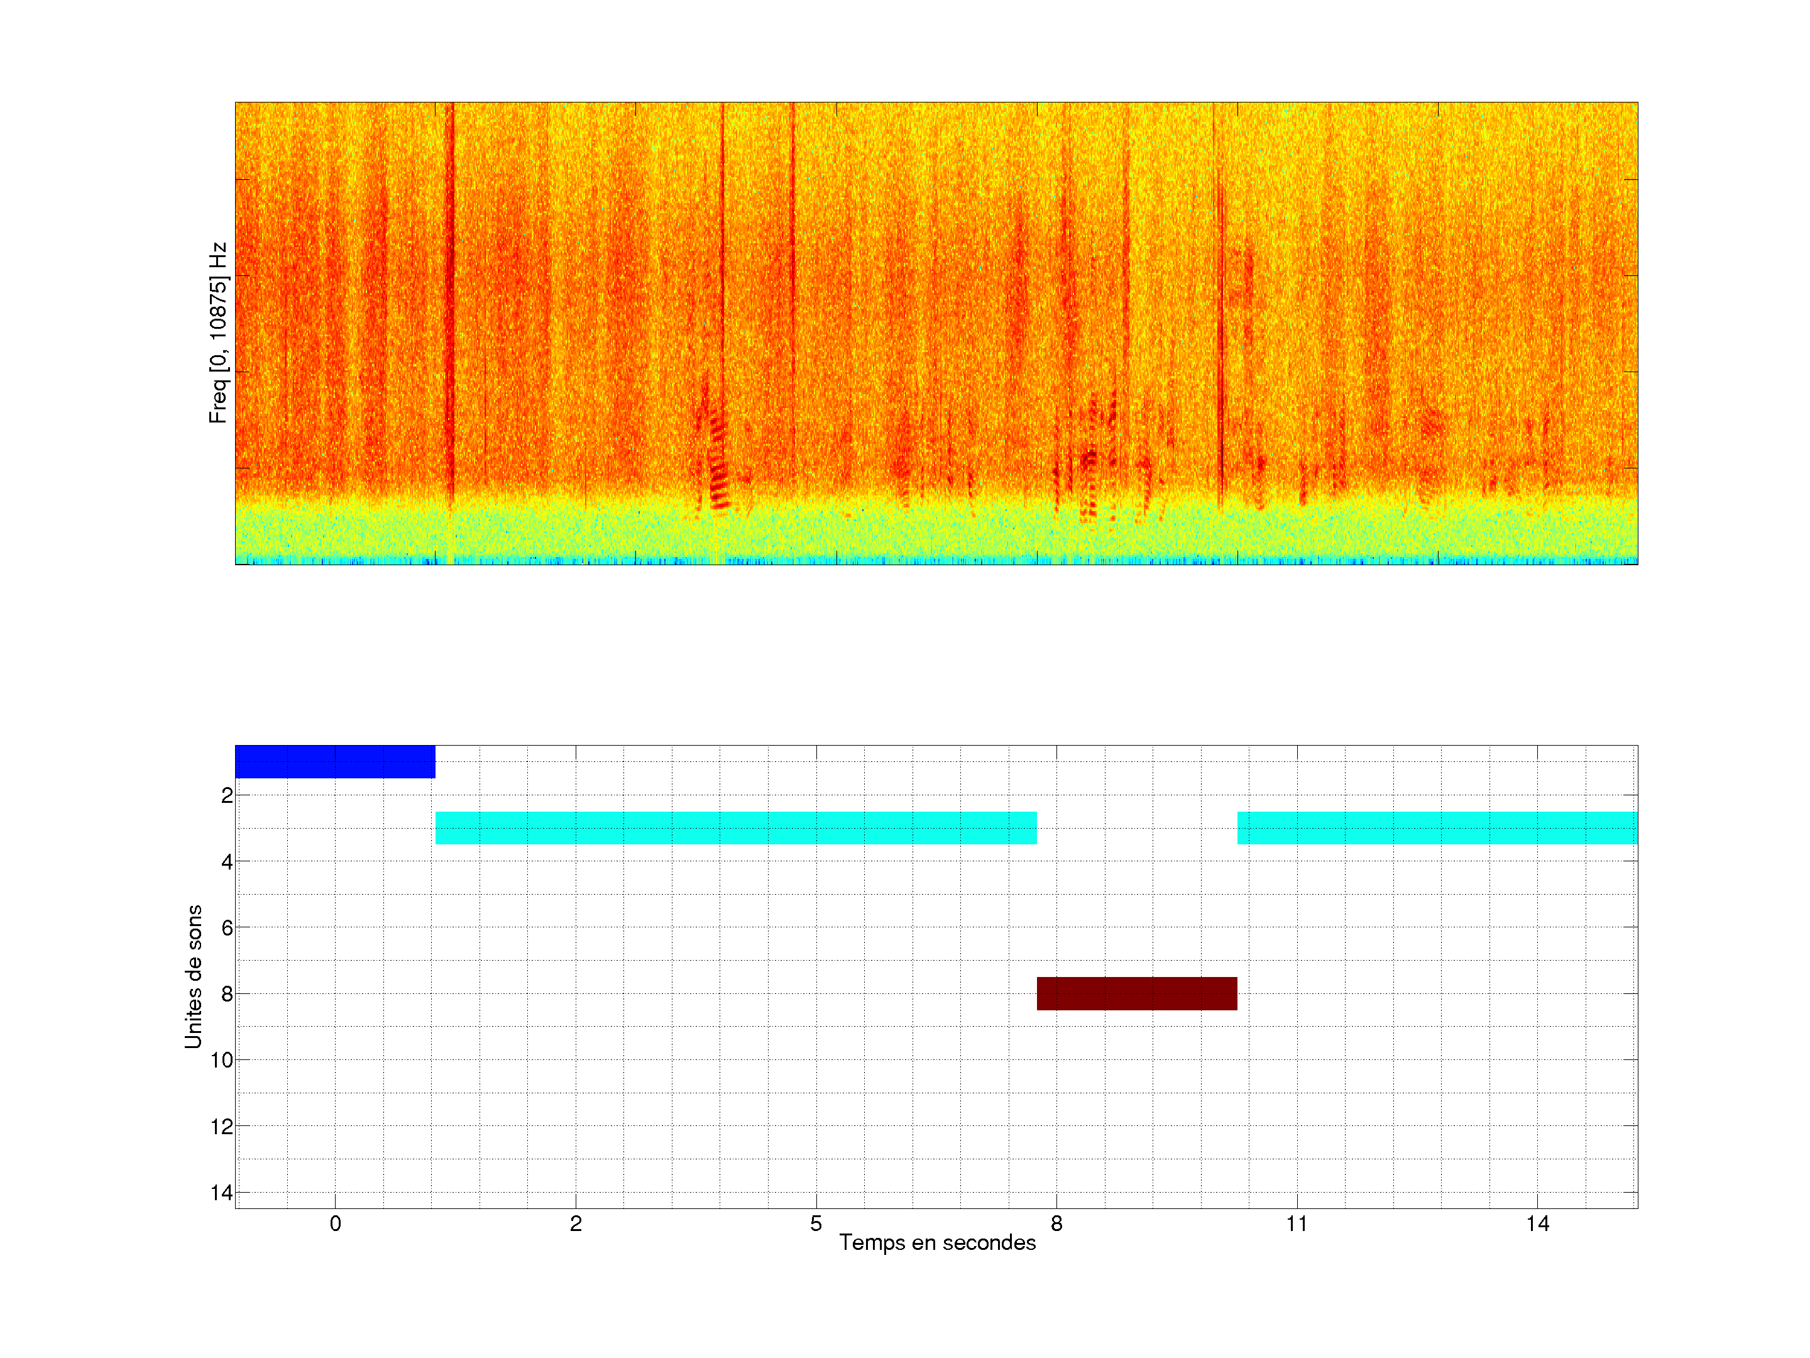Click the cyan bar on the right
The height and width of the screenshot is (1358, 1810).
(x=1437, y=827)
